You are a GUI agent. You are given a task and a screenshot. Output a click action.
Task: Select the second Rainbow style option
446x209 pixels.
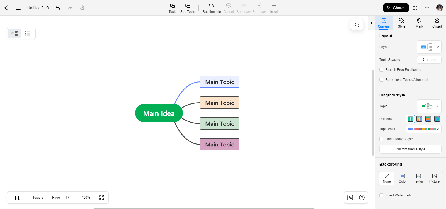coord(419,119)
